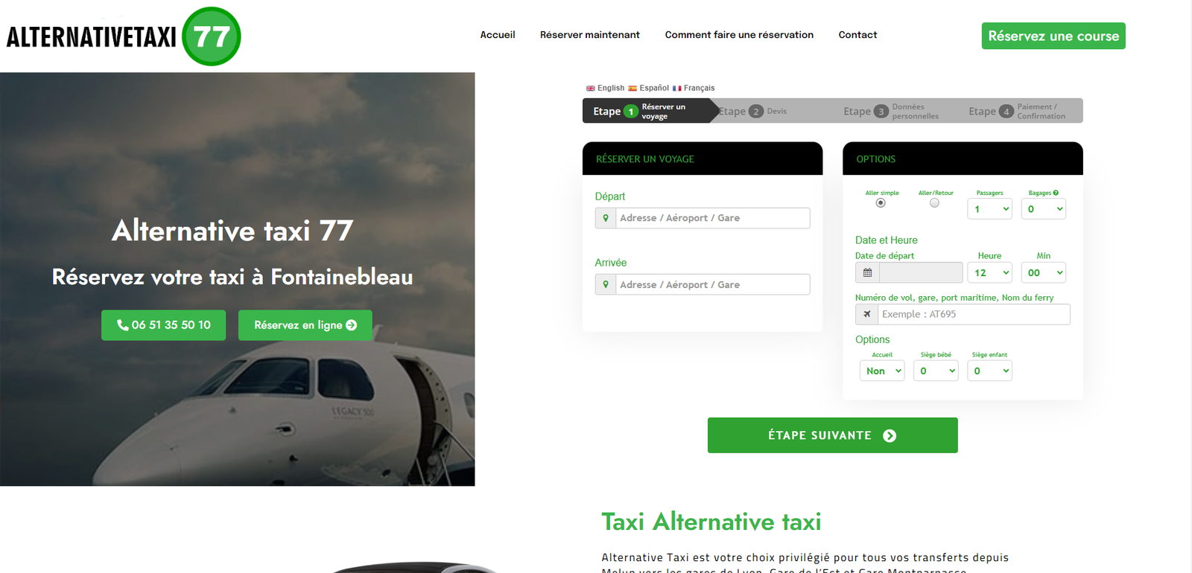Click the ÉTAPE SUIVANTE button
The width and height of the screenshot is (1192, 573).
click(832, 435)
